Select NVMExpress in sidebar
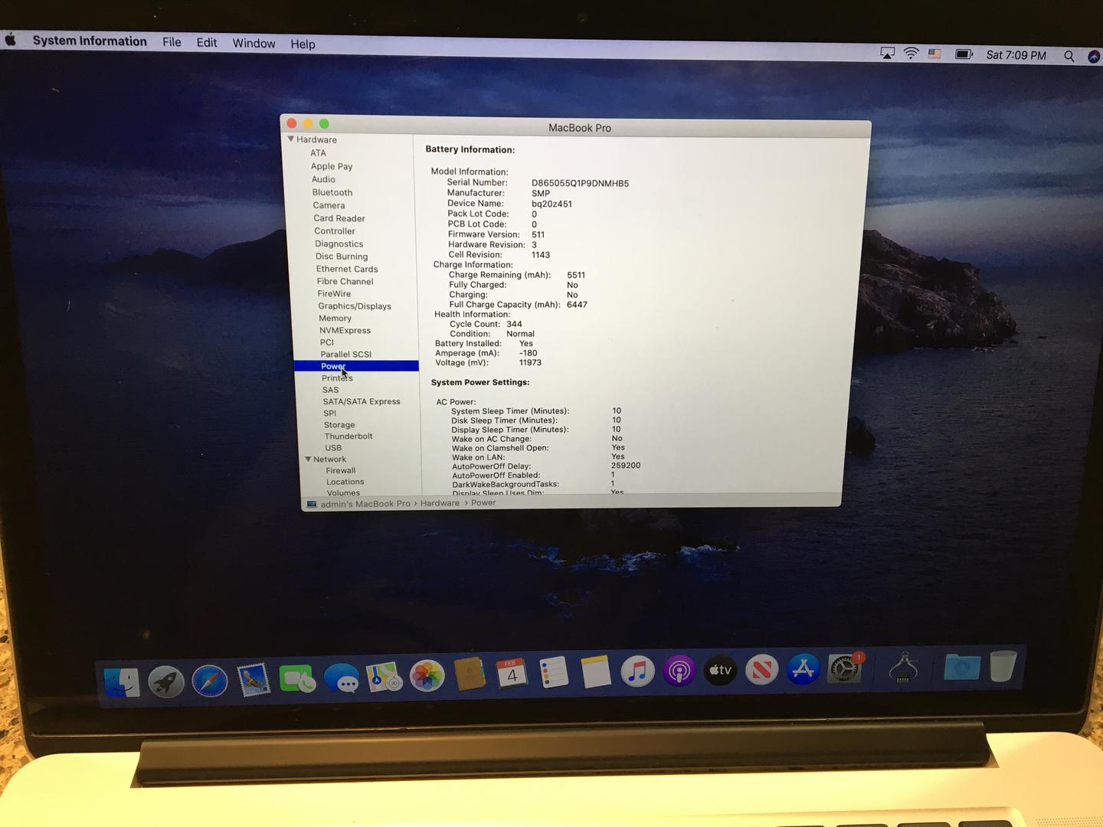The image size is (1103, 827). pyautogui.click(x=345, y=331)
